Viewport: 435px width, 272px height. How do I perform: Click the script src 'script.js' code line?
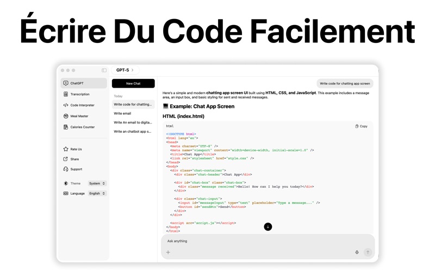click(203, 223)
